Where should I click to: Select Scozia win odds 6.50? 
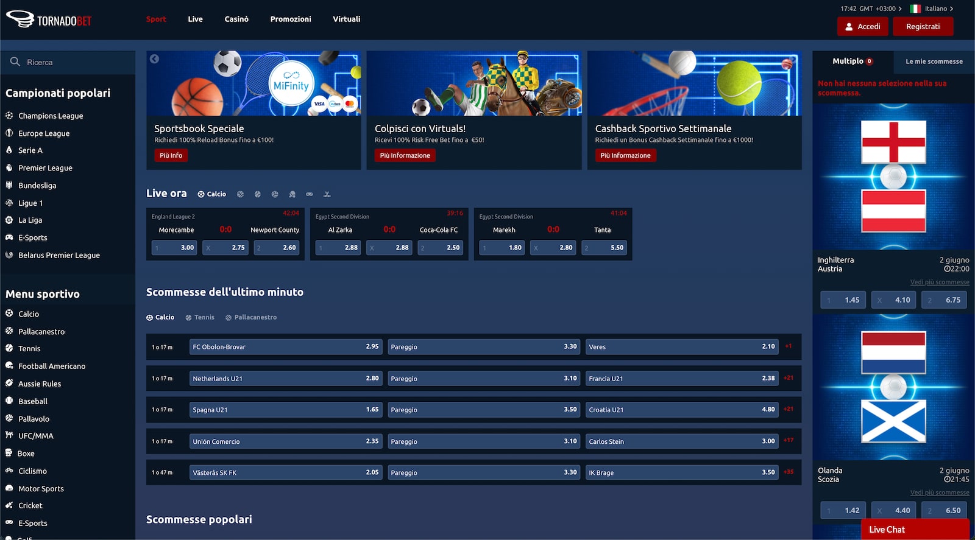point(944,511)
